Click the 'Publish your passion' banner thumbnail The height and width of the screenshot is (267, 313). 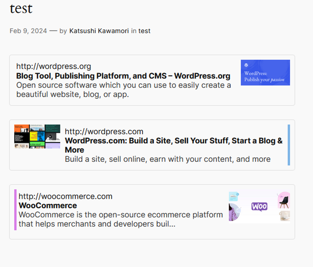[x=265, y=72]
